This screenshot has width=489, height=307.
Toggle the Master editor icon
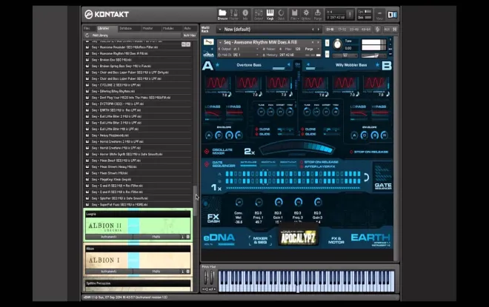(234, 14)
